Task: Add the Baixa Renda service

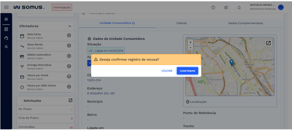Action: pyautogui.click(x=69, y=46)
